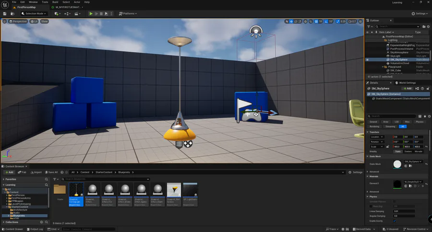This screenshot has height=232, width=432.
Task: Click the lock scale ratio icon
Action: (x=388, y=147)
